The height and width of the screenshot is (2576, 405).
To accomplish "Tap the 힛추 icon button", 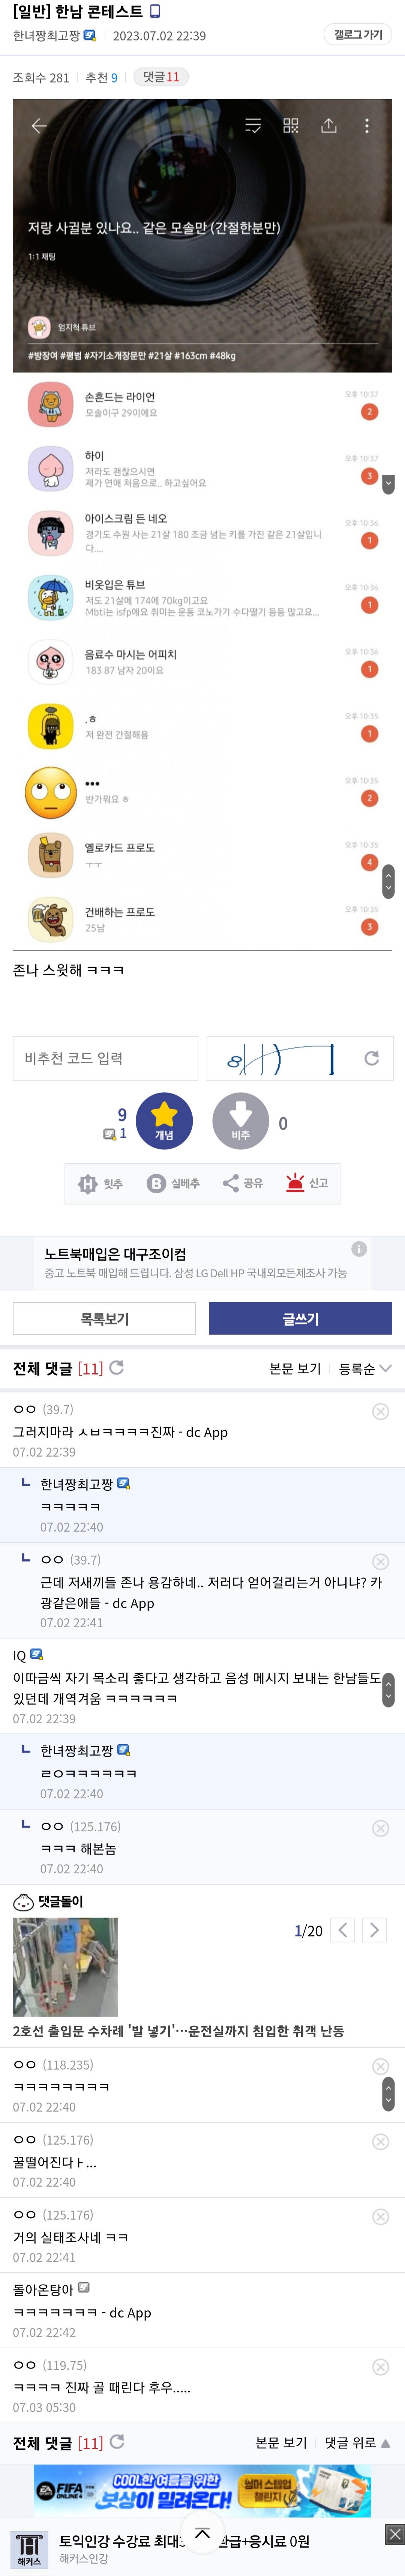I will click(100, 1183).
